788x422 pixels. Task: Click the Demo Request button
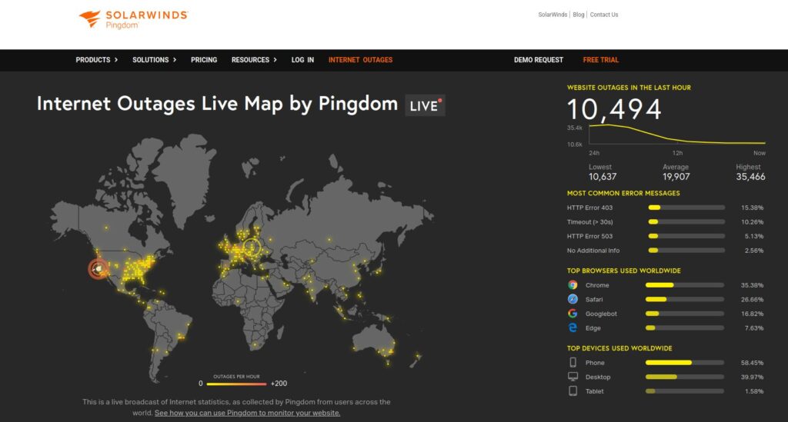pyautogui.click(x=538, y=60)
